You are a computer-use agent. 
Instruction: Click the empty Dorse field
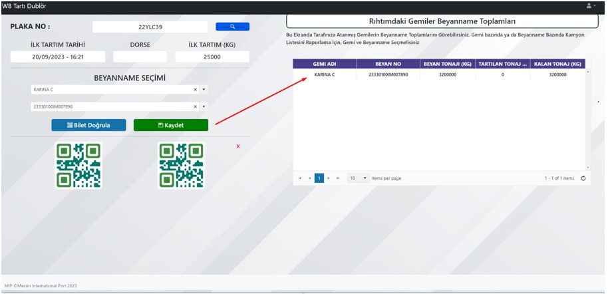[140, 57]
